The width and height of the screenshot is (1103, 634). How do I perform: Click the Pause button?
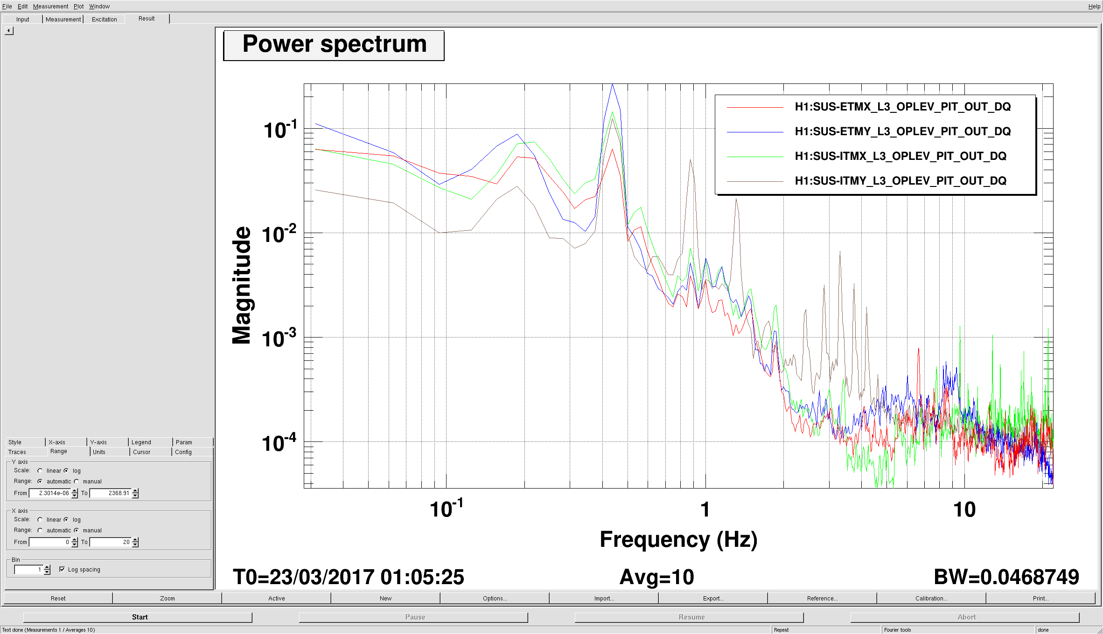413,617
